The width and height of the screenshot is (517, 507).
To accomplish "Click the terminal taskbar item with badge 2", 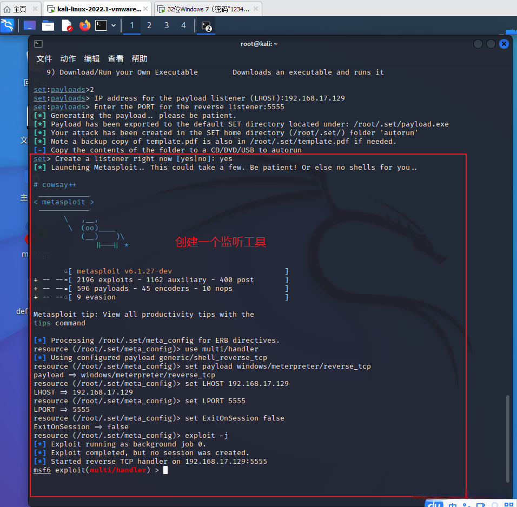I will (x=207, y=26).
